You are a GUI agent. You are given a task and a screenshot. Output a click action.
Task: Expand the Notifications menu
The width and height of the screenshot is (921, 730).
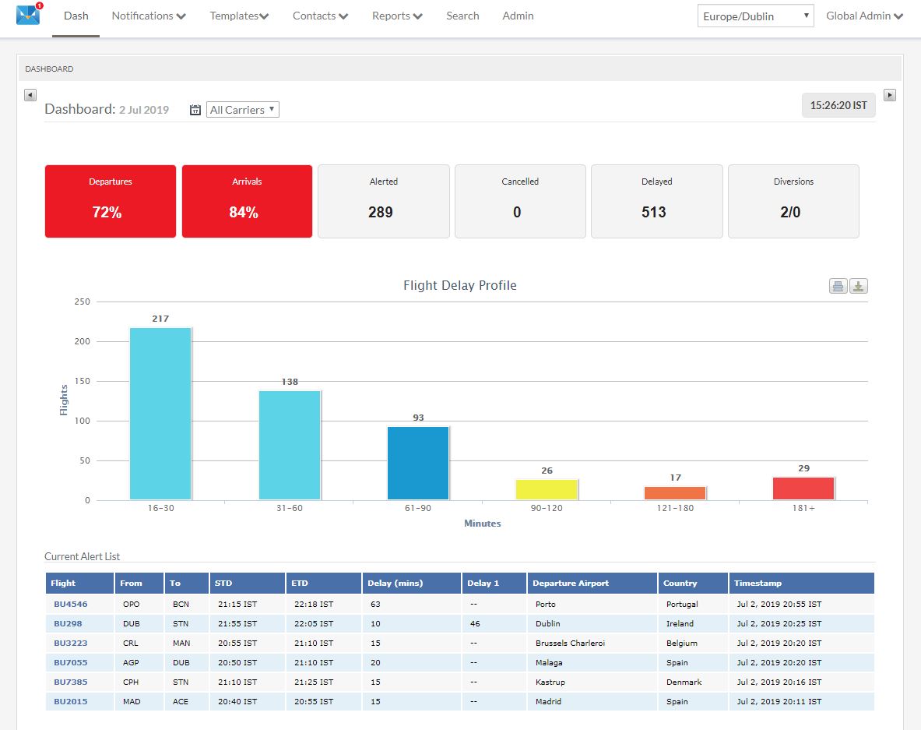tap(148, 16)
